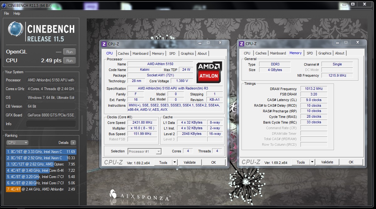This screenshot has width=376, height=209.
Task: Click the memory Type value DDR3
Action: (274, 64)
